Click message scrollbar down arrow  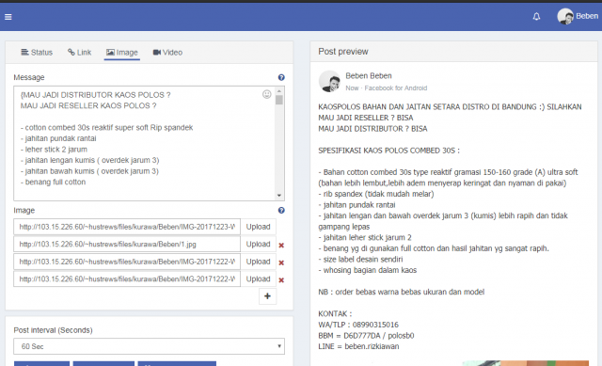click(x=279, y=196)
